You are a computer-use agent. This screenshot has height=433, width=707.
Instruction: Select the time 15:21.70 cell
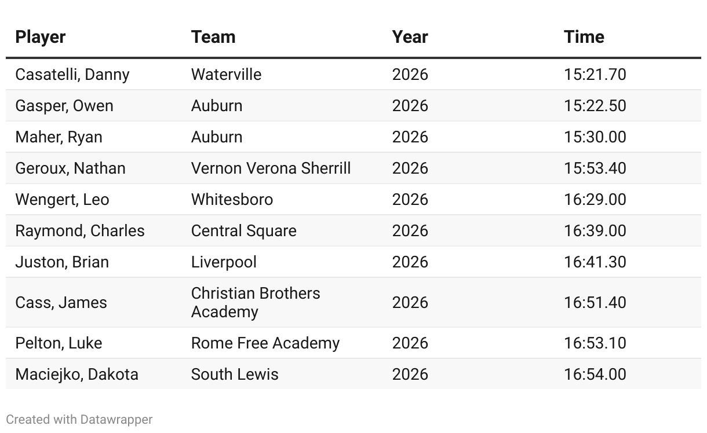[595, 75]
